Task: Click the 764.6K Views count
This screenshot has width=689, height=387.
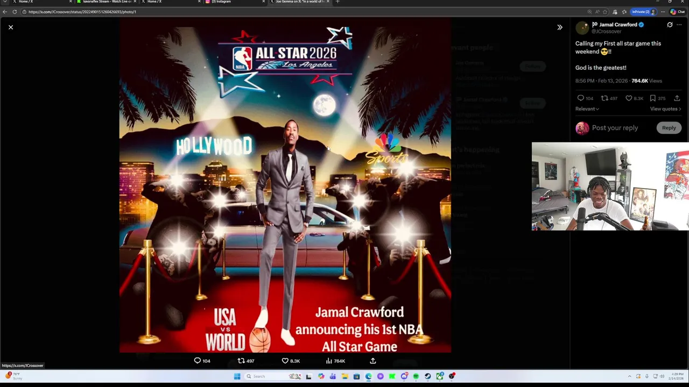Action: click(646, 81)
